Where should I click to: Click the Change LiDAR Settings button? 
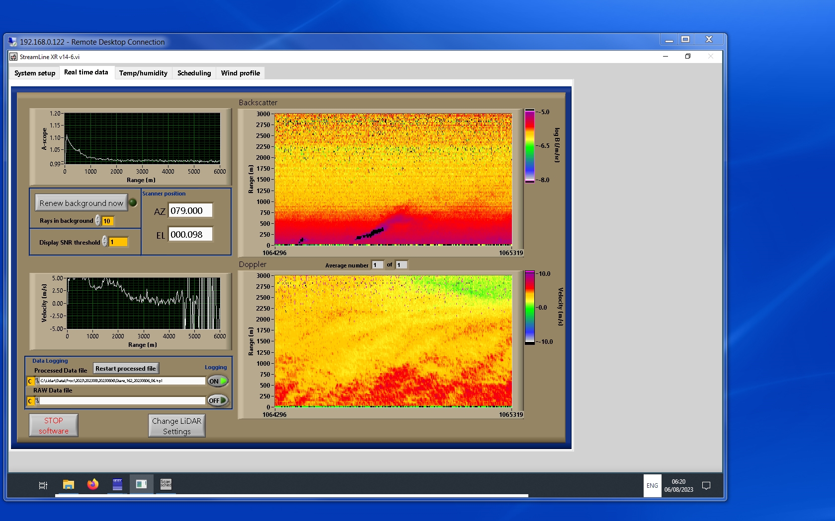point(176,426)
